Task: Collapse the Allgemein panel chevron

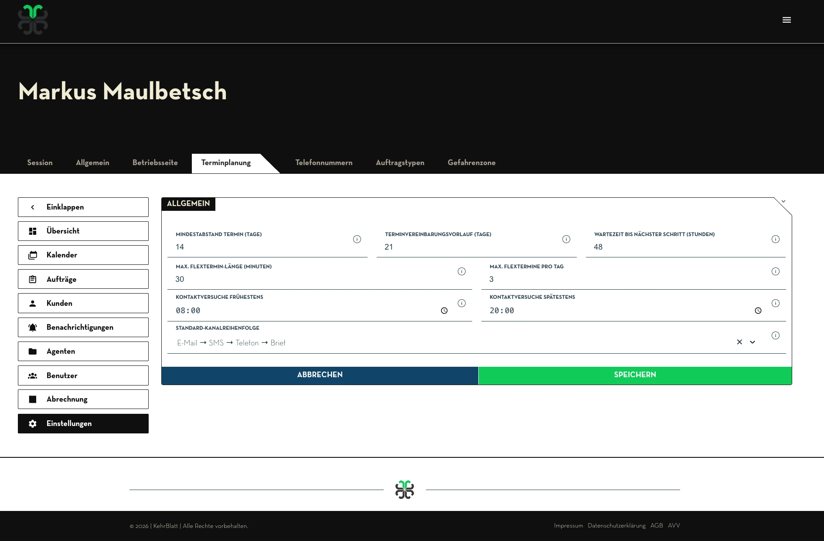Action: pos(783,202)
